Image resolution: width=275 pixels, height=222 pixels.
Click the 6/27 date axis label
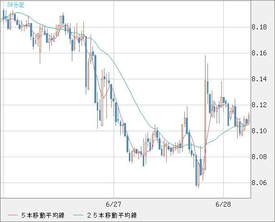[x=114, y=204]
